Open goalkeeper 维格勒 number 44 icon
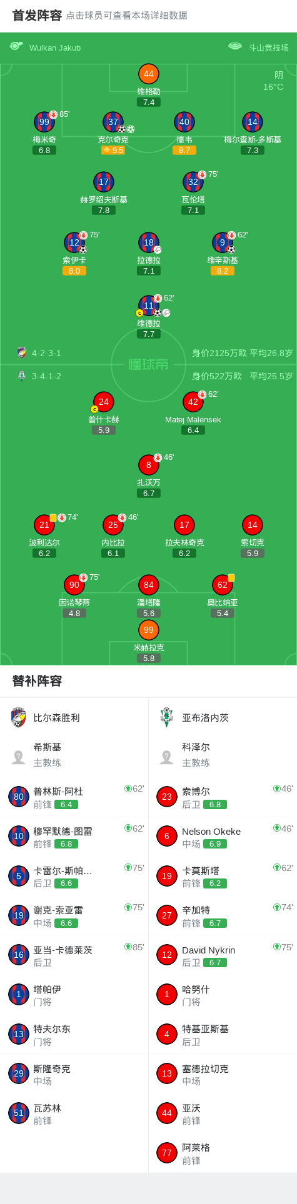The image size is (297, 1204). tap(149, 74)
